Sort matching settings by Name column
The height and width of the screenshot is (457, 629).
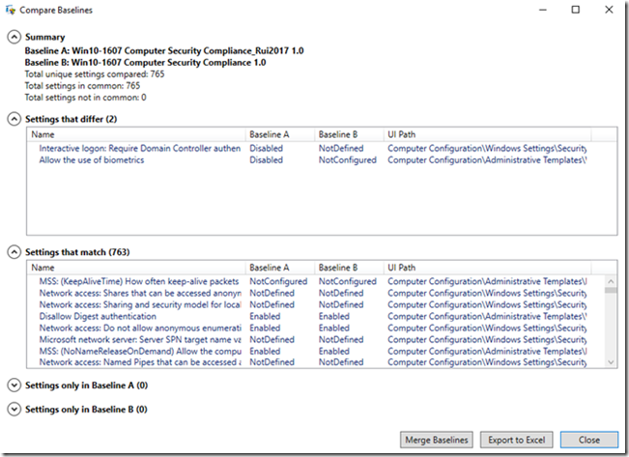point(136,268)
